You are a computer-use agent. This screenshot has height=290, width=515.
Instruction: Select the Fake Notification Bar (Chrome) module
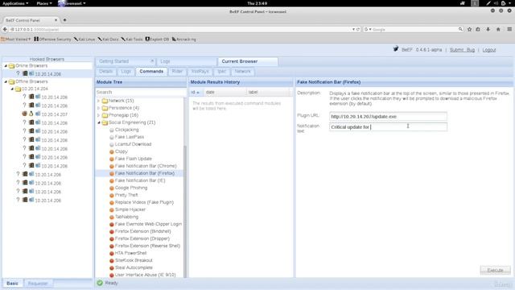(146, 166)
